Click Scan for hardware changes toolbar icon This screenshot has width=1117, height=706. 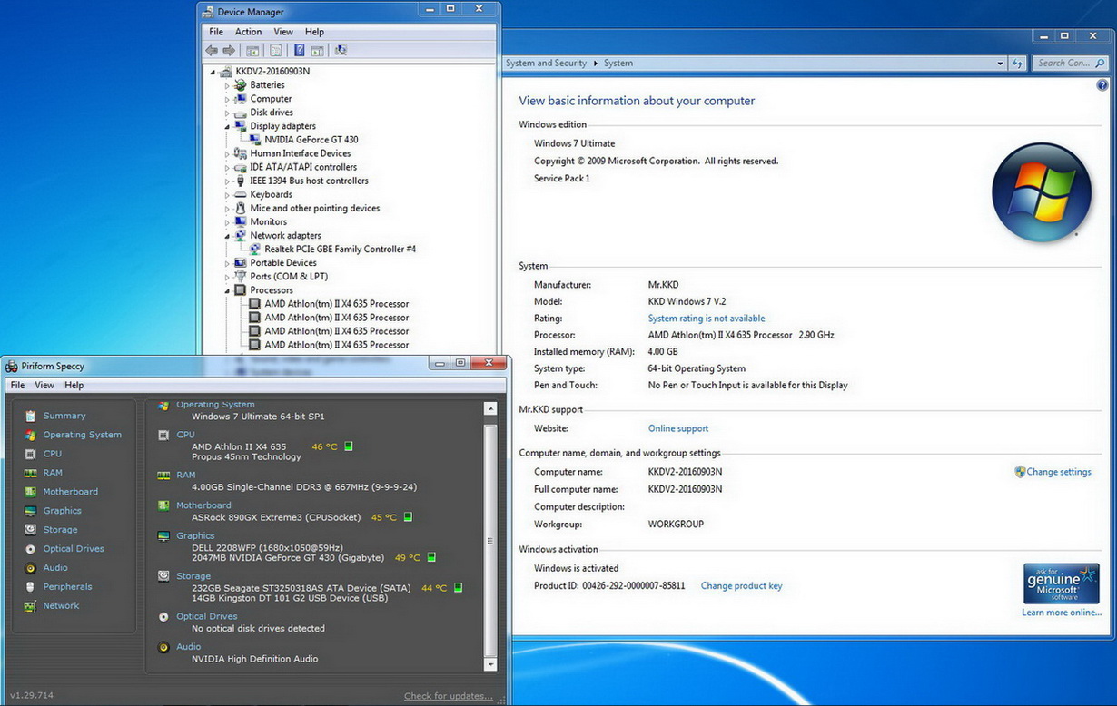pyautogui.click(x=341, y=51)
